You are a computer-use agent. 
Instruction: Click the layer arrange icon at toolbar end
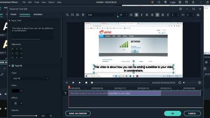pos(198,15)
